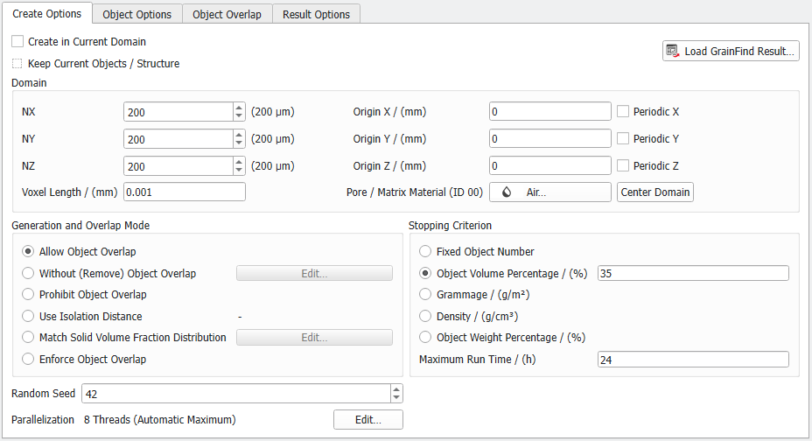Click the Origin X input field
The width and height of the screenshot is (812, 441).
click(x=550, y=111)
